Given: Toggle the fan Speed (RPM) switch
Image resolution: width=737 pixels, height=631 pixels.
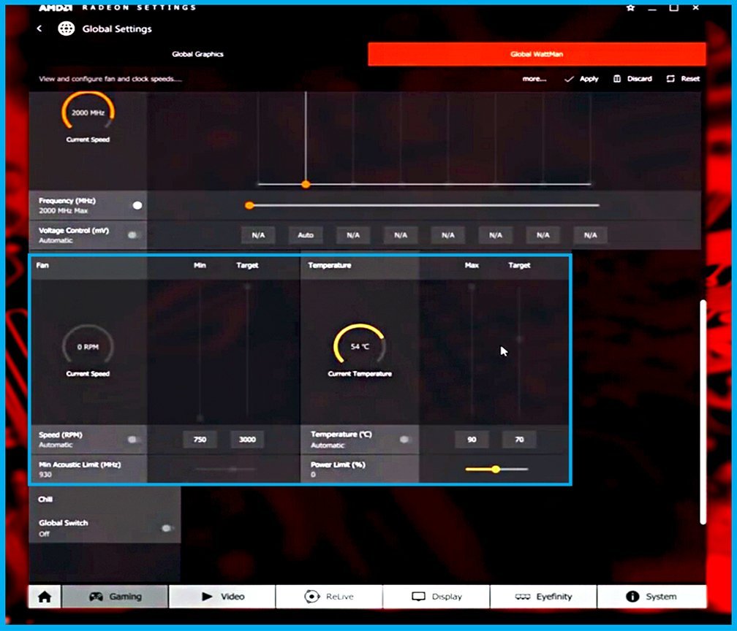Looking at the screenshot, I should coord(134,440).
